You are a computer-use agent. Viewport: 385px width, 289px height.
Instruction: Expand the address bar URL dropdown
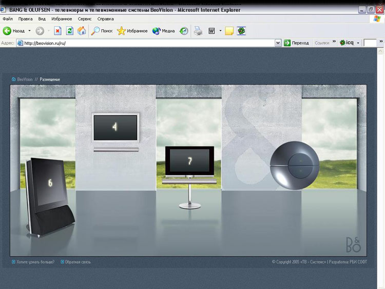pyautogui.click(x=278, y=43)
